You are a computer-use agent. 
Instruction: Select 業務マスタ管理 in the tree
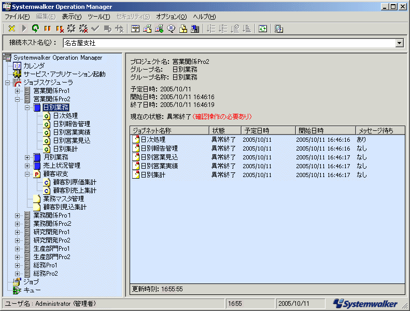(x=64, y=199)
